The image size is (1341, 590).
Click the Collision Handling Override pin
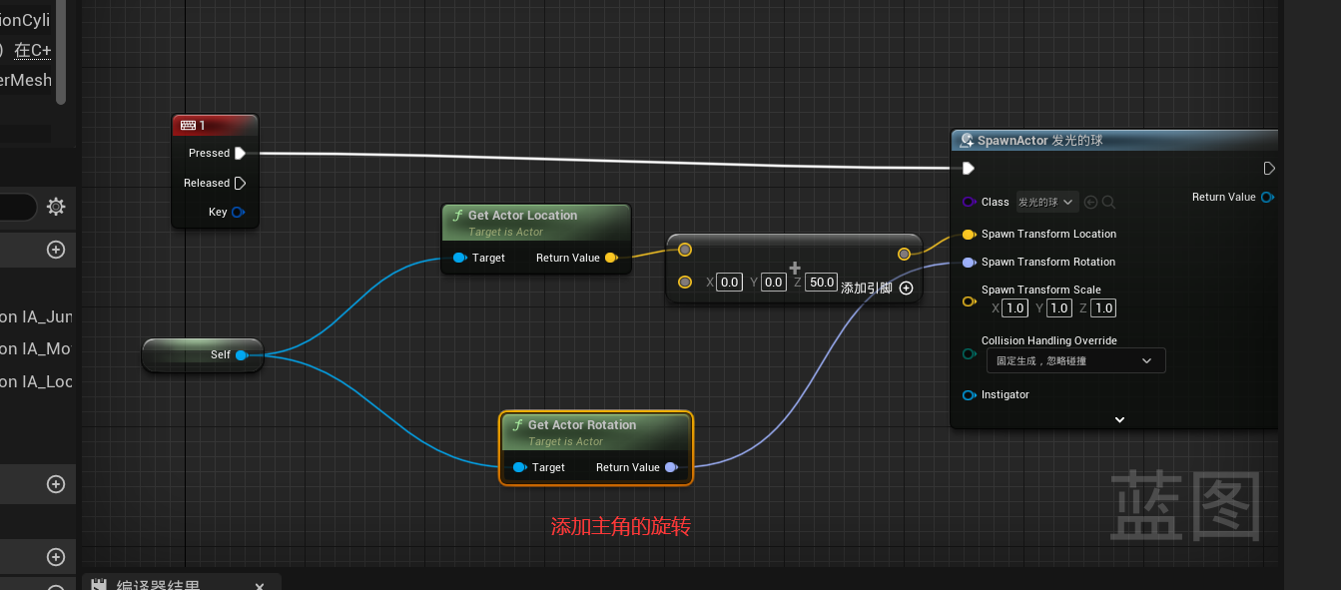click(969, 353)
